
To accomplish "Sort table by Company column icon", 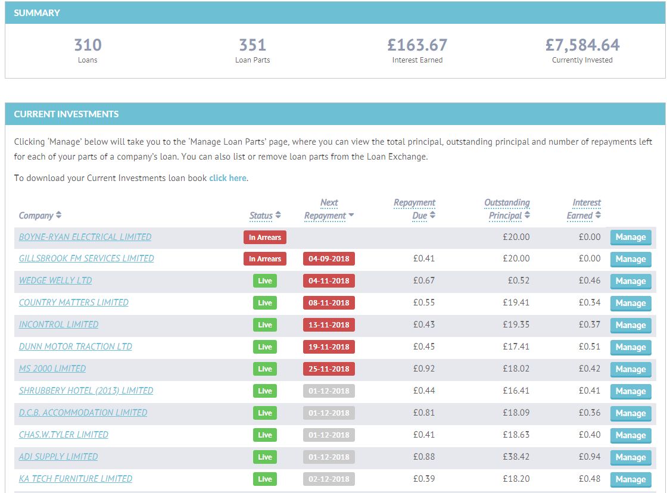I will pyautogui.click(x=59, y=215).
